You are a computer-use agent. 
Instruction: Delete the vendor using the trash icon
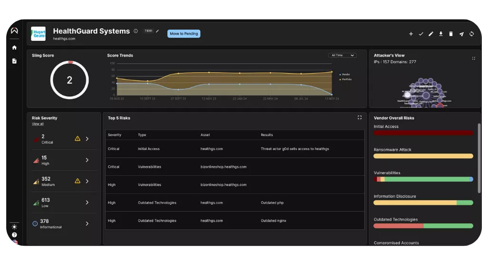pyautogui.click(x=450, y=34)
